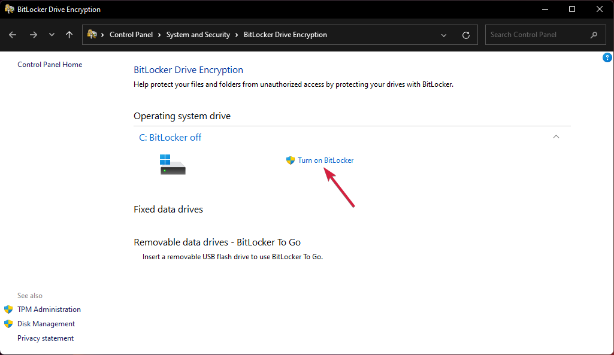614x355 pixels.
Task: Click the up arrow to go to parent folder
Action: pyautogui.click(x=69, y=34)
